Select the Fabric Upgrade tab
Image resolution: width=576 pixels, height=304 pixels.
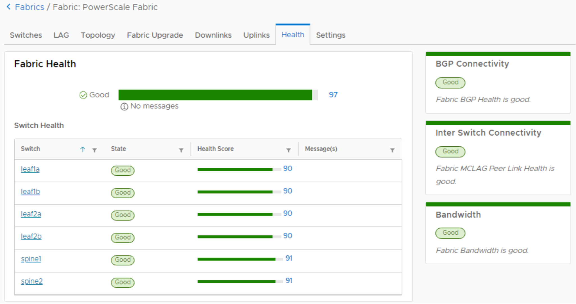pos(155,35)
